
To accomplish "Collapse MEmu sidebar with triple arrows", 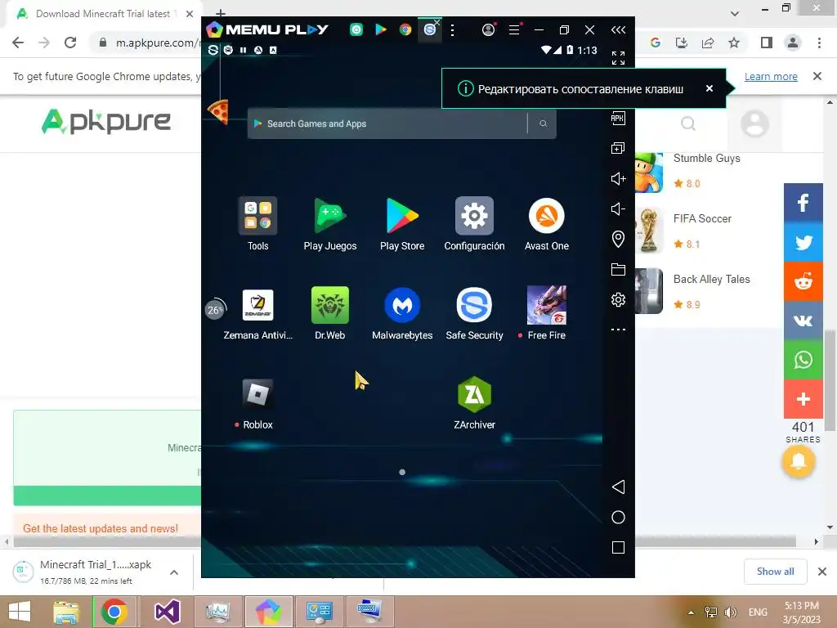I will [x=618, y=30].
